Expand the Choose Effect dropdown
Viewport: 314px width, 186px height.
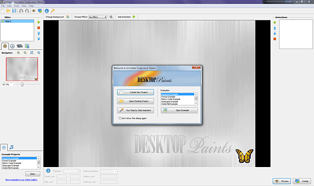(98, 17)
